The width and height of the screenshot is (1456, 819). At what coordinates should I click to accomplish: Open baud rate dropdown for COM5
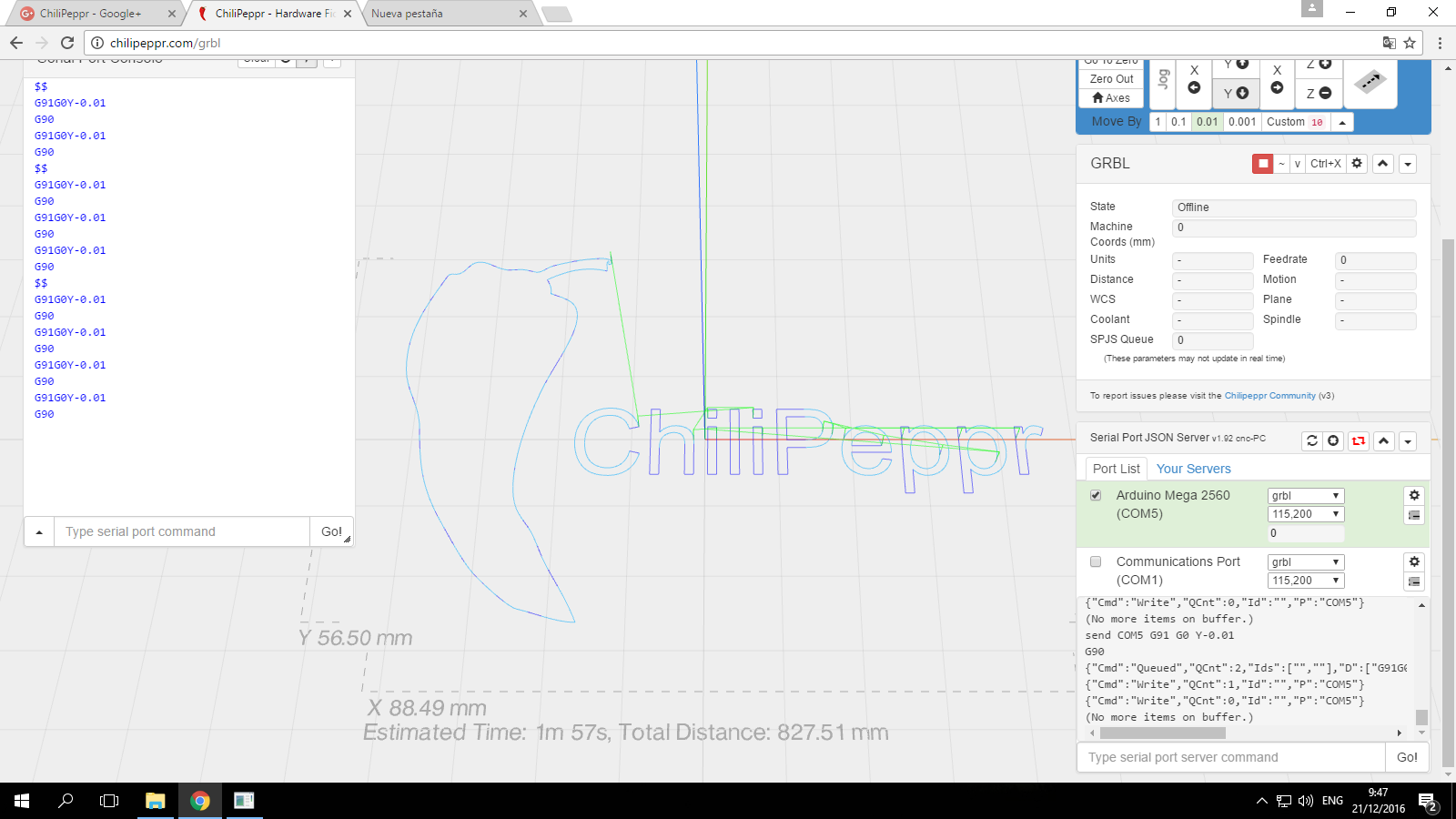pyautogui.click(x=1305, y=514)
